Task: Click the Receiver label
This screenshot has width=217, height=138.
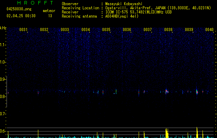Action: 70,12
